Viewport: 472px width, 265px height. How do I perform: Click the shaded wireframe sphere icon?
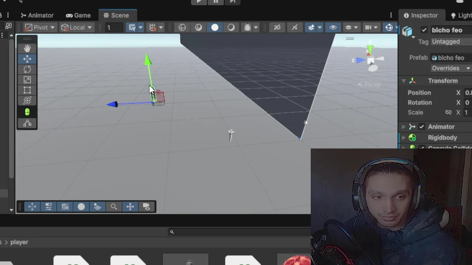(x=198, y=28)
